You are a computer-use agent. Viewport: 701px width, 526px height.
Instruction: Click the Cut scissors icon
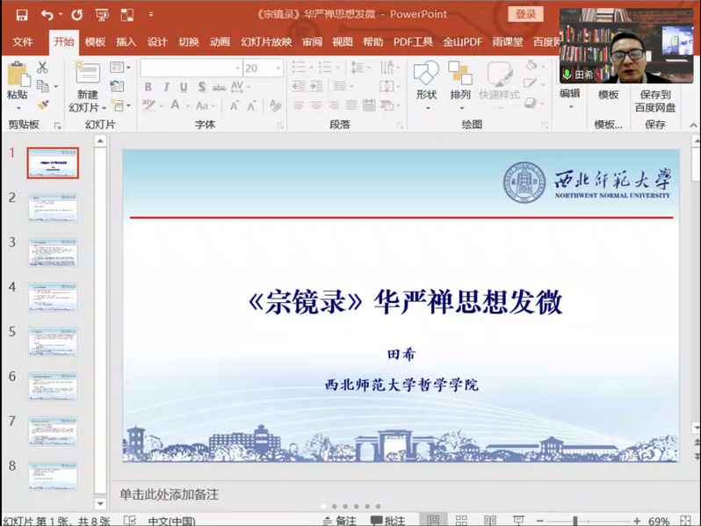pos(42,68)
